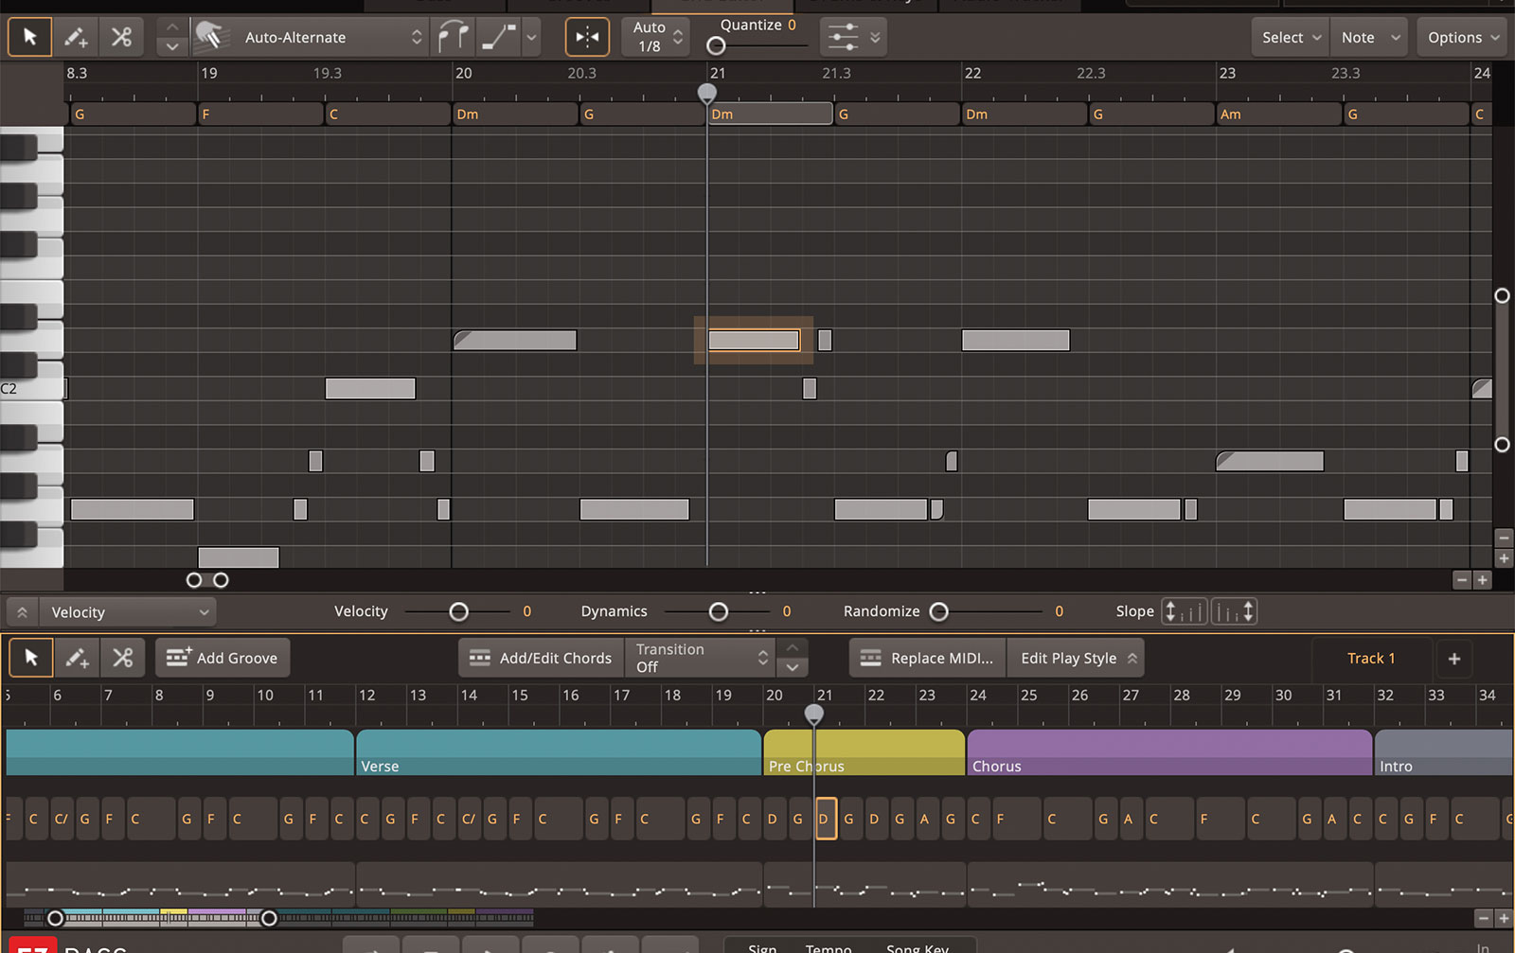The image size is (1515, 953).
Task: Open the Options menu
Action: [1464, 37]
